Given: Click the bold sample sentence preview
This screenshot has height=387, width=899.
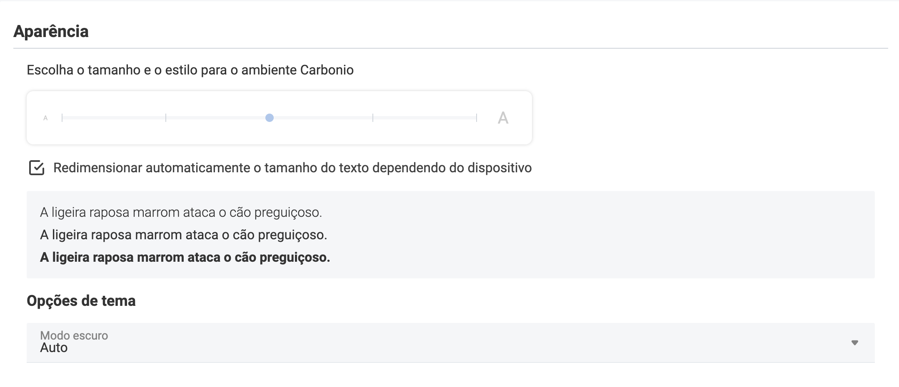Looking at the screenshot, I should click(185, 257).
